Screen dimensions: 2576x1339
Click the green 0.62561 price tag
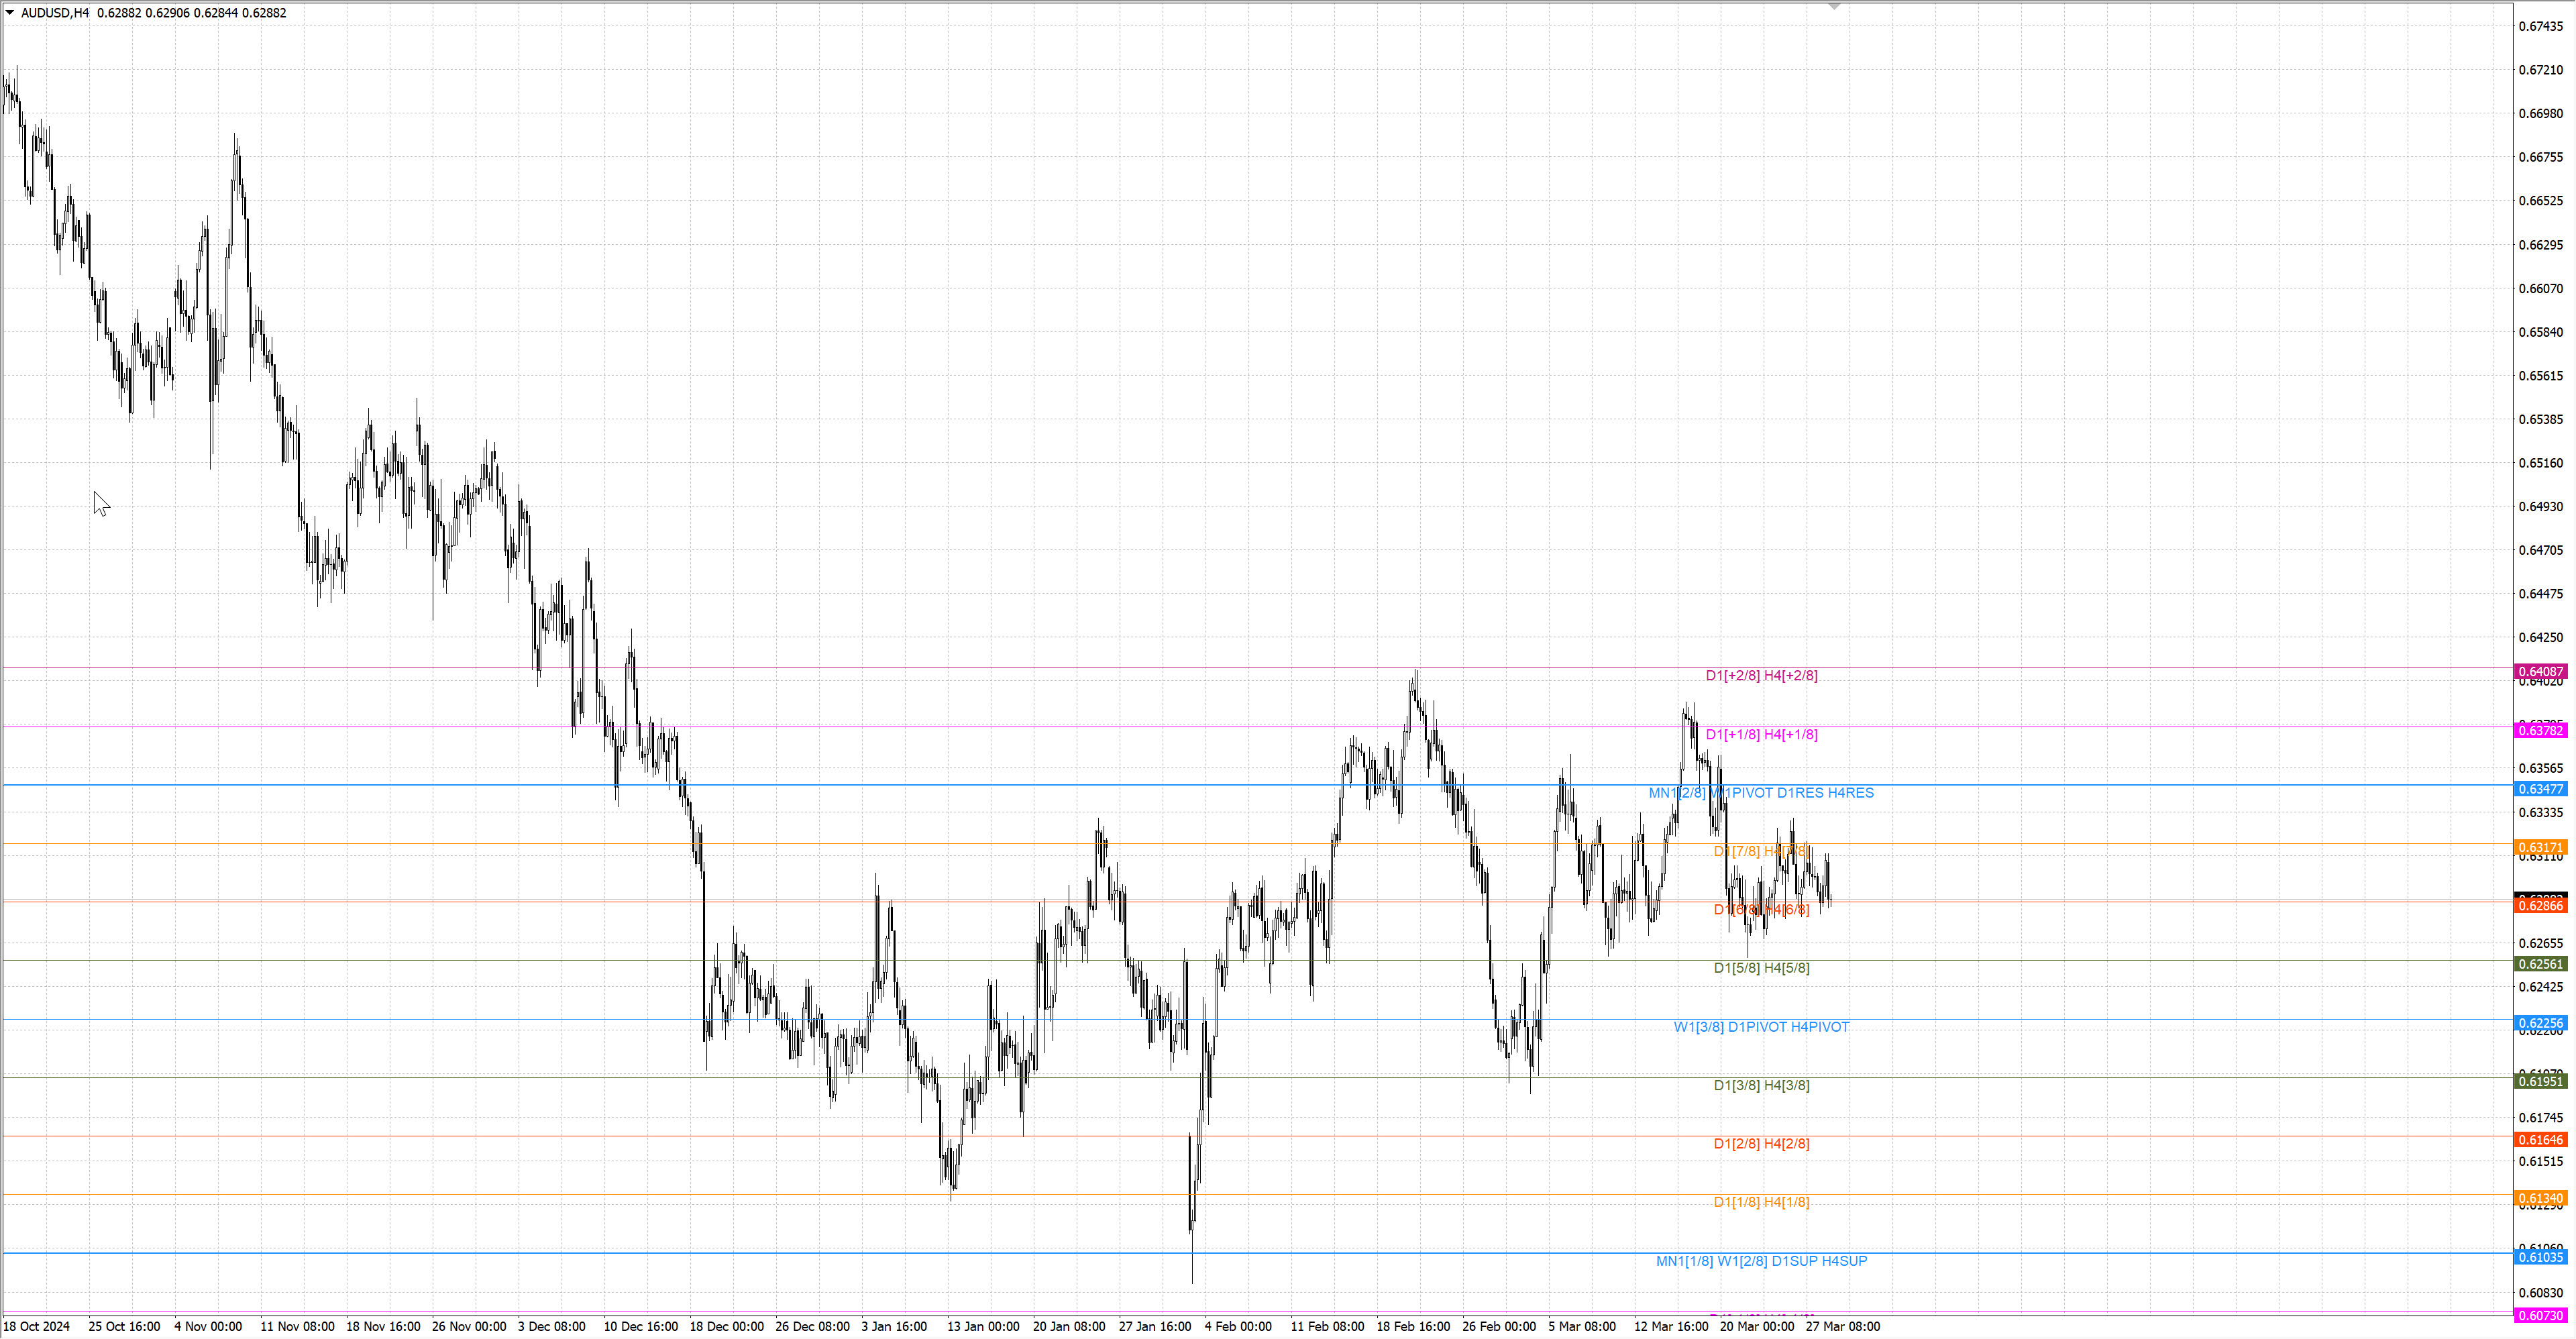(2540, 964)
